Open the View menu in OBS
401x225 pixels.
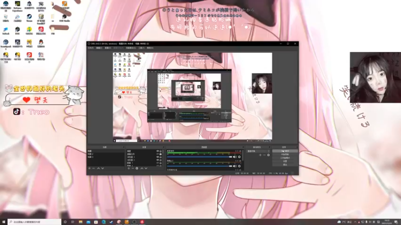[108, 47]
